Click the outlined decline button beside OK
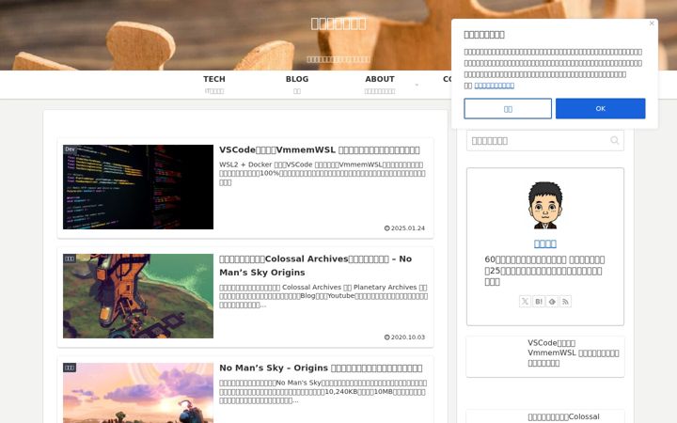 508,108
